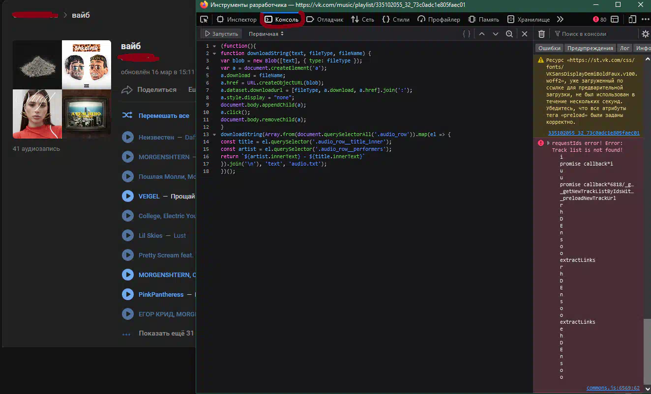Click the error count badge 80

click(599, 20)
